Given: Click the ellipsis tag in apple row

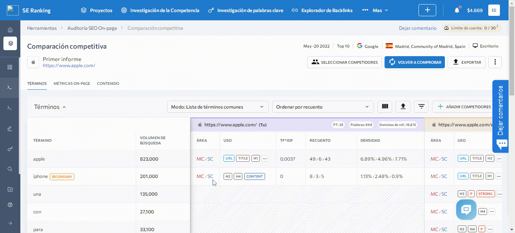Looking at the screenshot, I should tap(265, 159).
